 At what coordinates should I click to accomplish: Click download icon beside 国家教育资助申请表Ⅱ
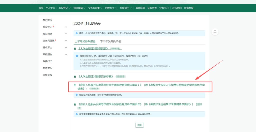tap(75, 104)
